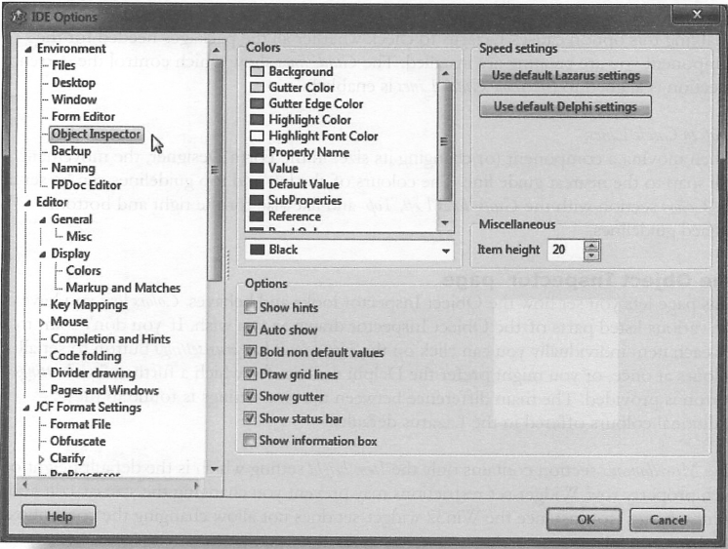Expand the Clarify tree node
This screenshot has width=728, height=549.
(x=41, y=458)
